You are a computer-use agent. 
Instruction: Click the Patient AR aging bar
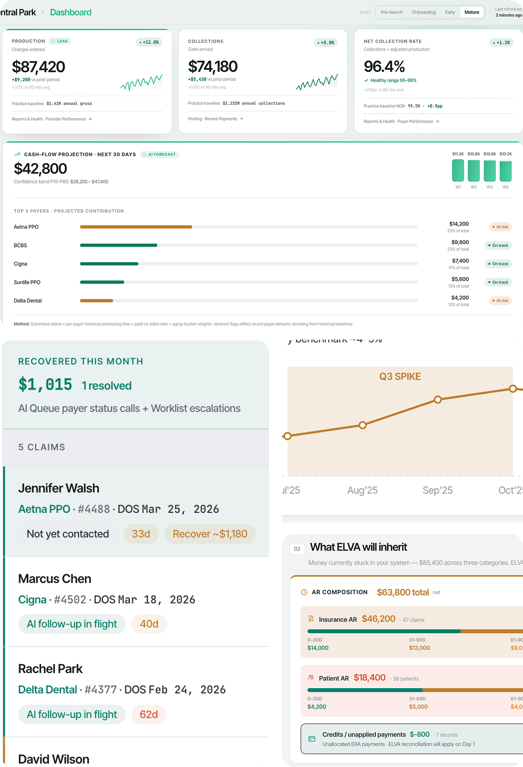415,690
